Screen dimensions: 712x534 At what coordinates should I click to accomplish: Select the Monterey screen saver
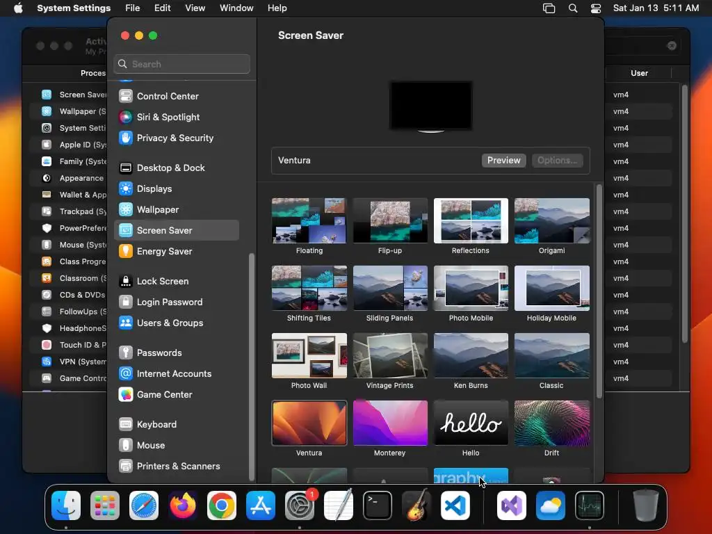pos(390,423)
